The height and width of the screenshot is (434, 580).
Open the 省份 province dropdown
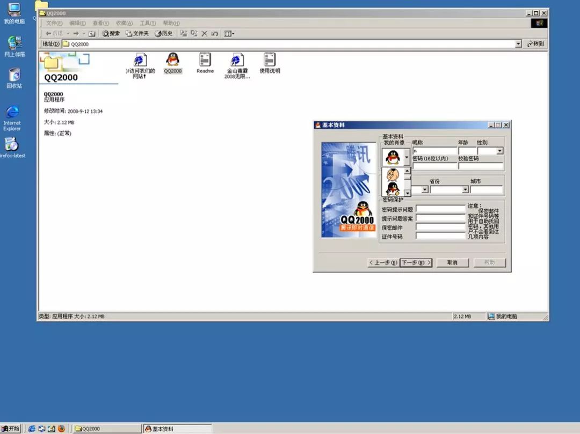[465, 189]
